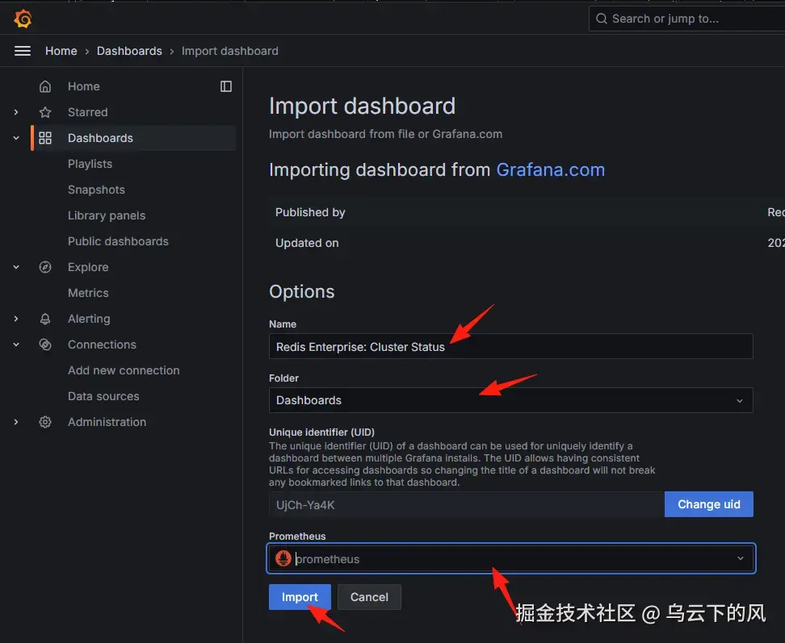Viewport: 785px width, 643px height.
Task: Open Library panels in sidebar
Action: pos(107,215)
